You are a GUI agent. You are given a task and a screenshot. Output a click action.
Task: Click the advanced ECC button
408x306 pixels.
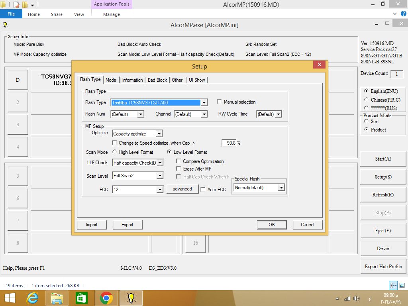coord(182,189)
